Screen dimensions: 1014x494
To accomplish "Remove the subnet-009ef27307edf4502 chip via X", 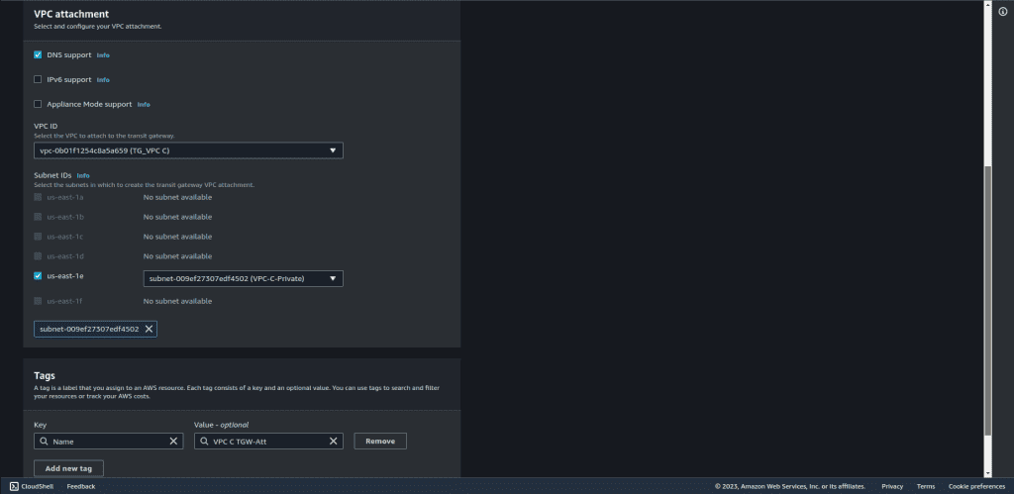I will 150,329.
